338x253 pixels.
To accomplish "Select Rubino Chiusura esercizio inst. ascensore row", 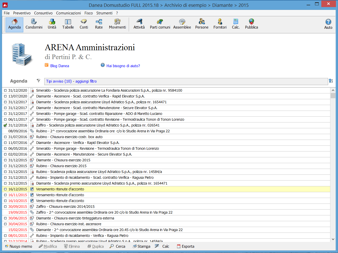I will coord(166,224).
